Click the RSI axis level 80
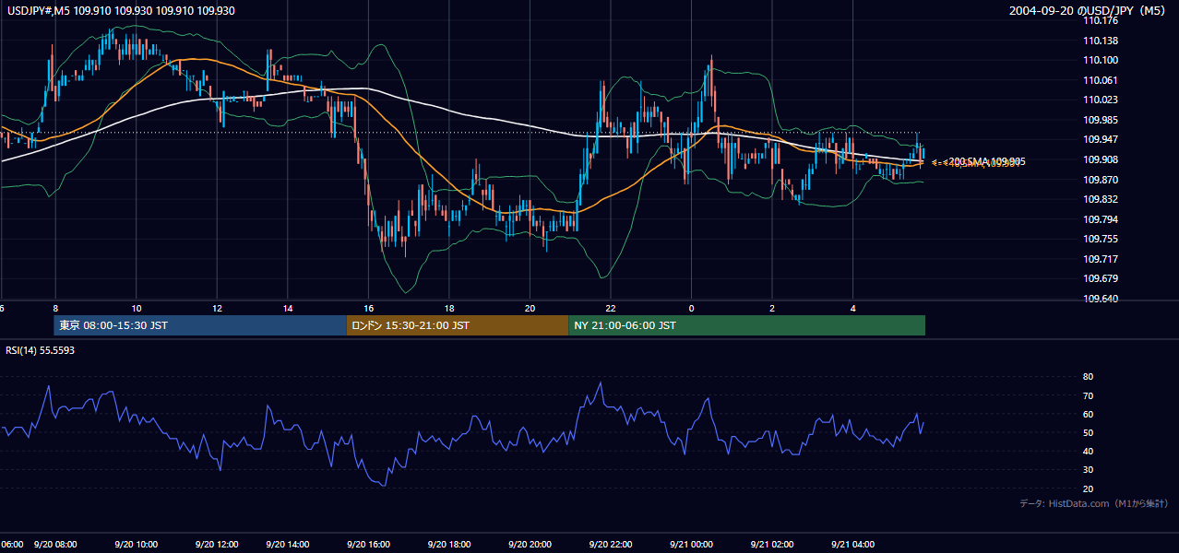 1088,377
